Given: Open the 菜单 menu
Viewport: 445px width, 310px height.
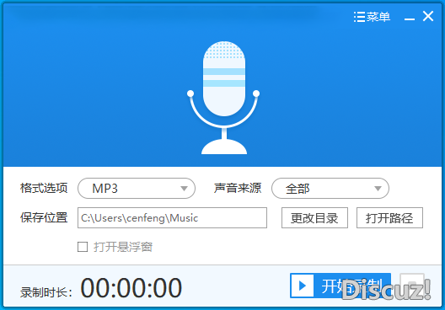Looking at the screenshot, I should click(x=378, y=17).
